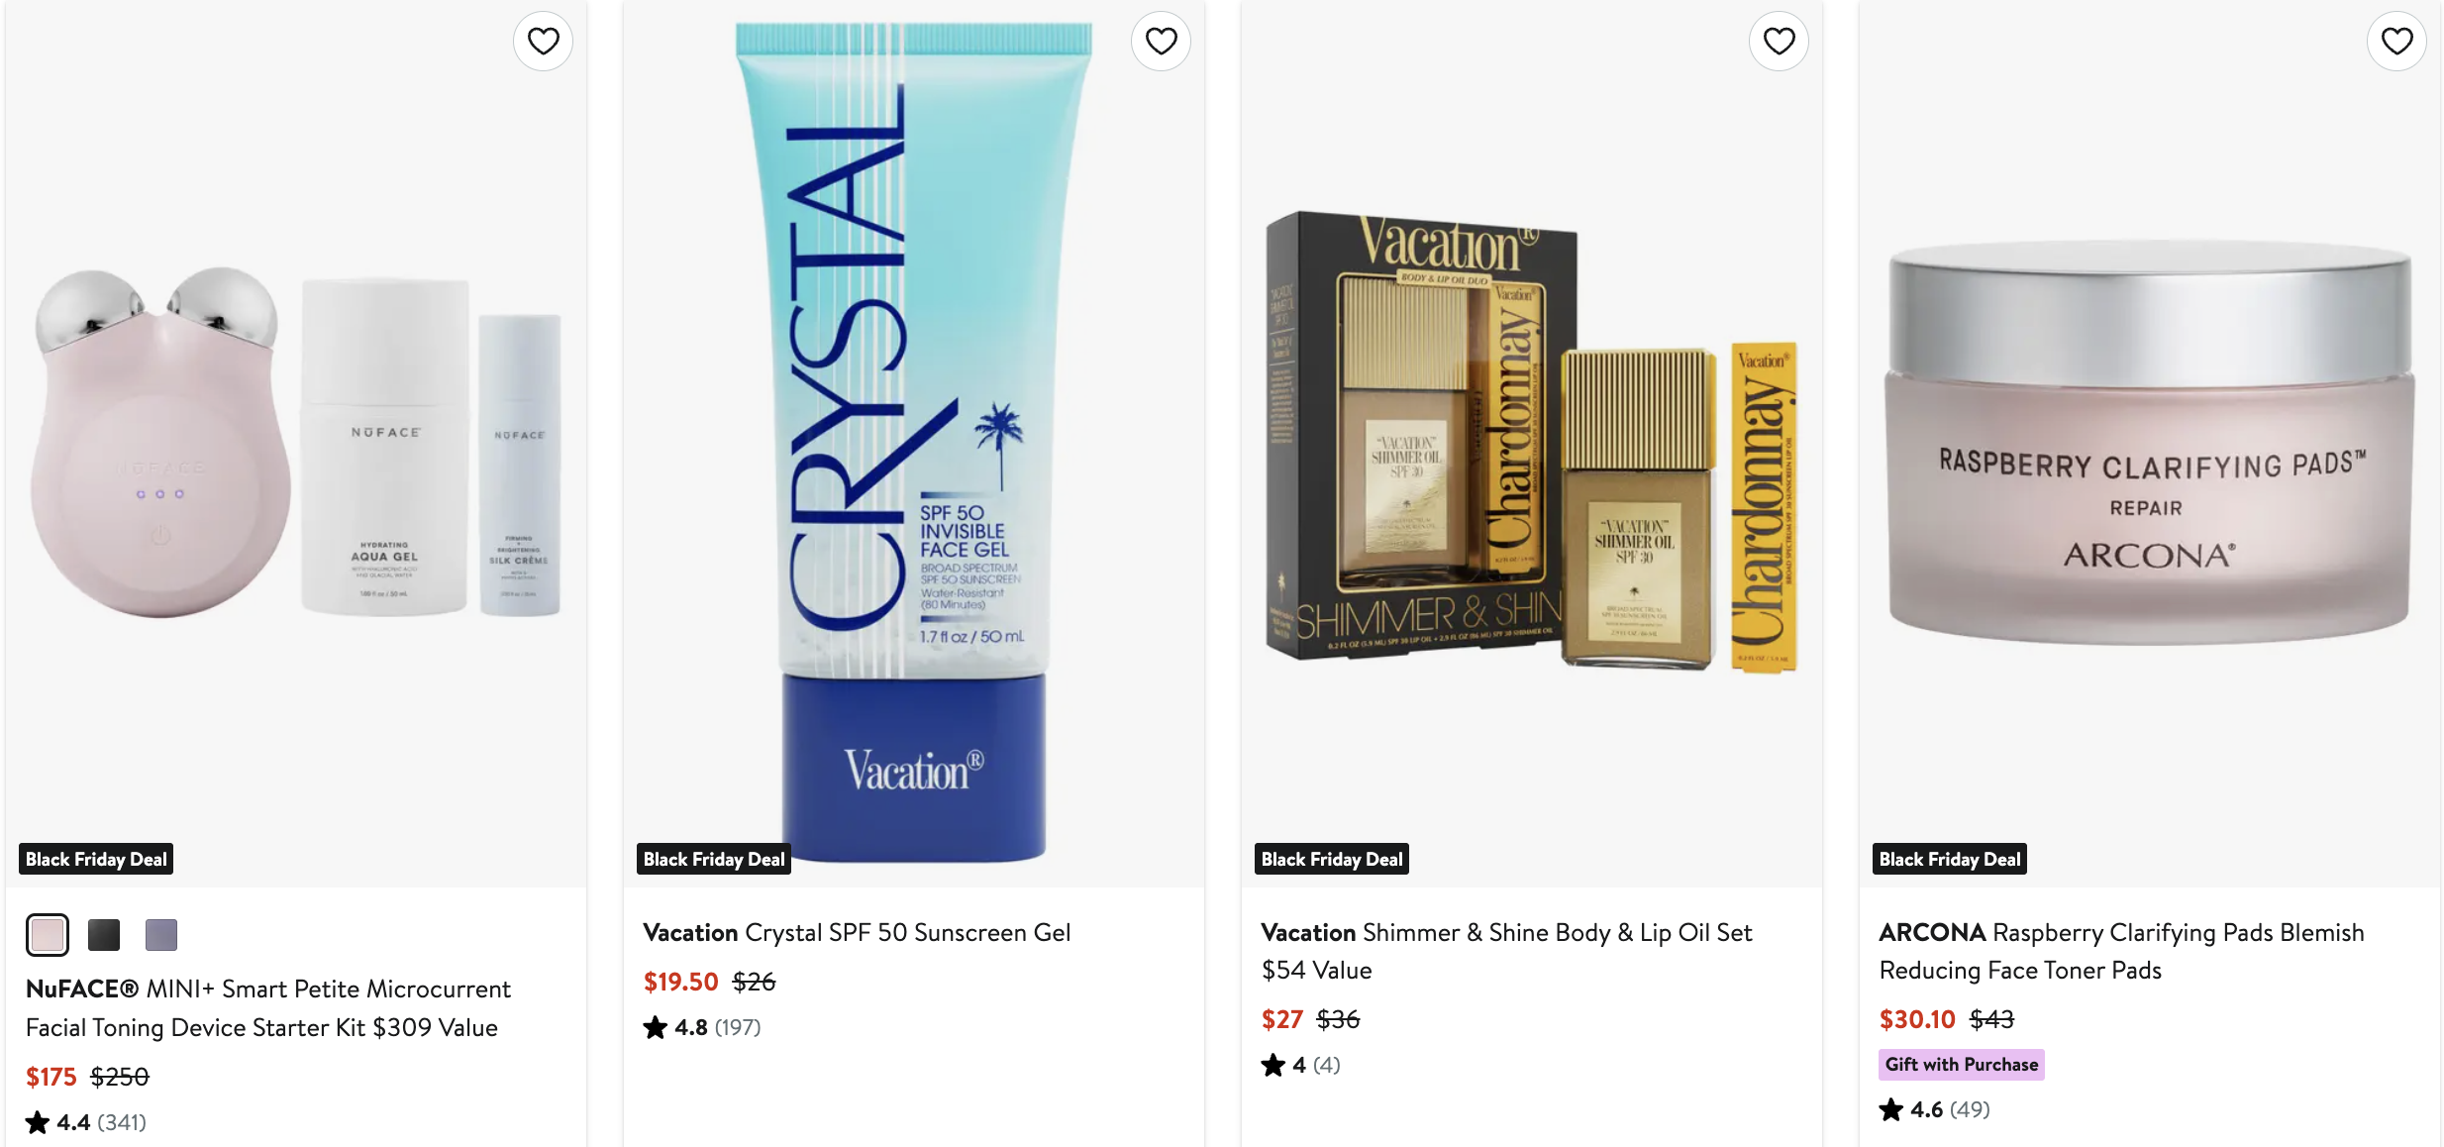Open the ARCONA Raspberry Clarifying Pads title link

[2121, 951]
